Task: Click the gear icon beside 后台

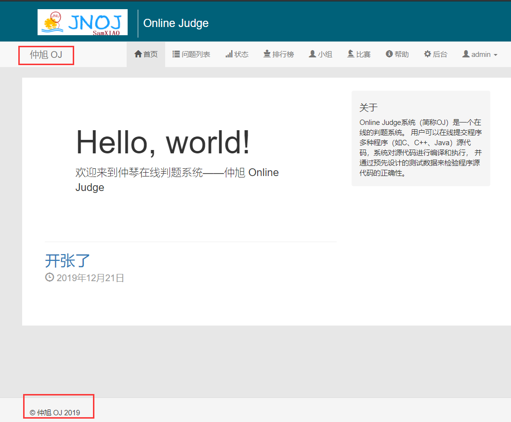Action: tap(427, 54)
